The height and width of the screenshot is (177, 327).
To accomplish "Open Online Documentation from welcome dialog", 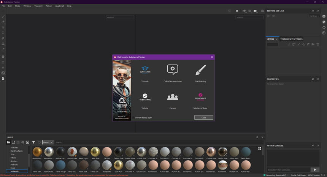I will point(173,70).
